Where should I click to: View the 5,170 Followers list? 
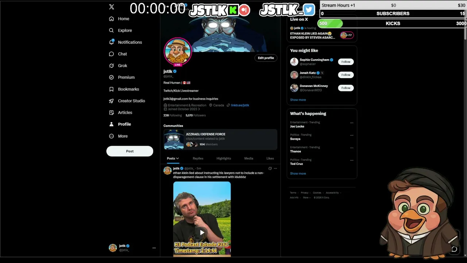pos(196,115)
